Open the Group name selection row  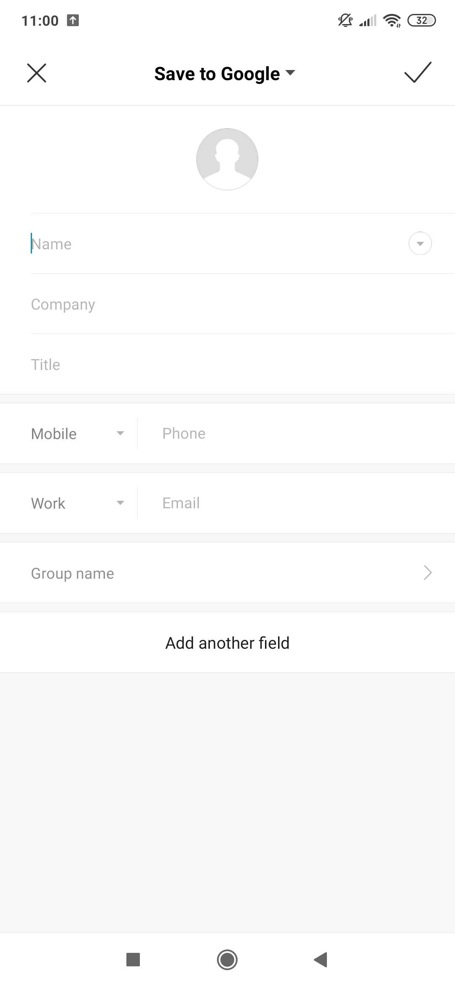(x=227, y=573)
